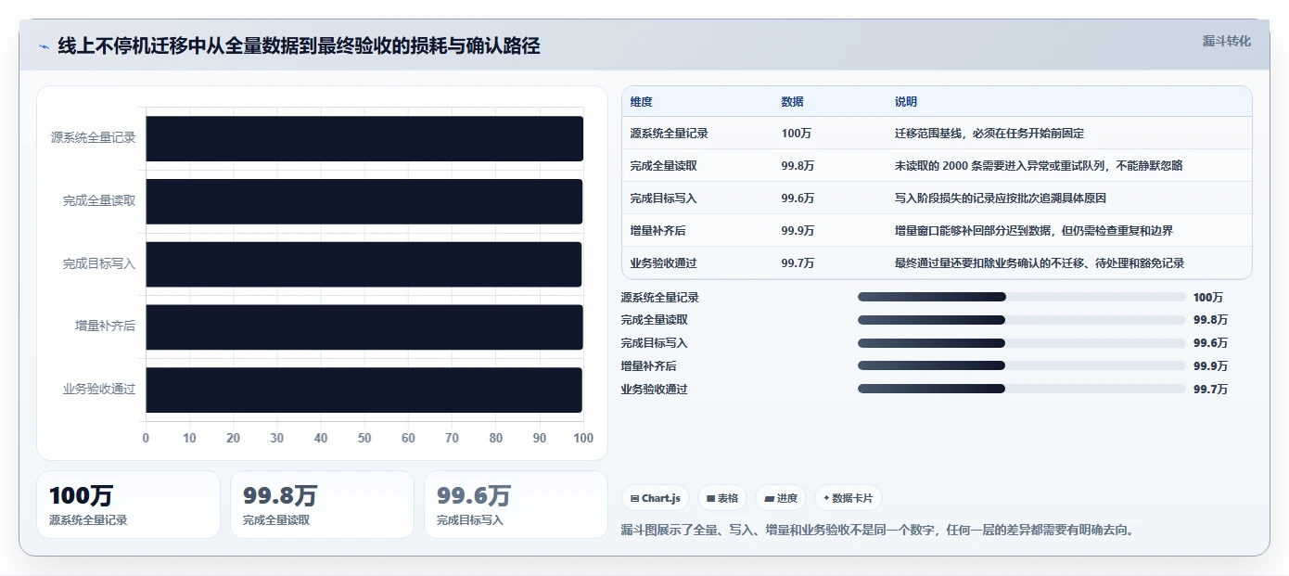1289x576 pixels.
Task: Click the 源系统全量记录 label on the chart axis
Action: tap(94, 138)
